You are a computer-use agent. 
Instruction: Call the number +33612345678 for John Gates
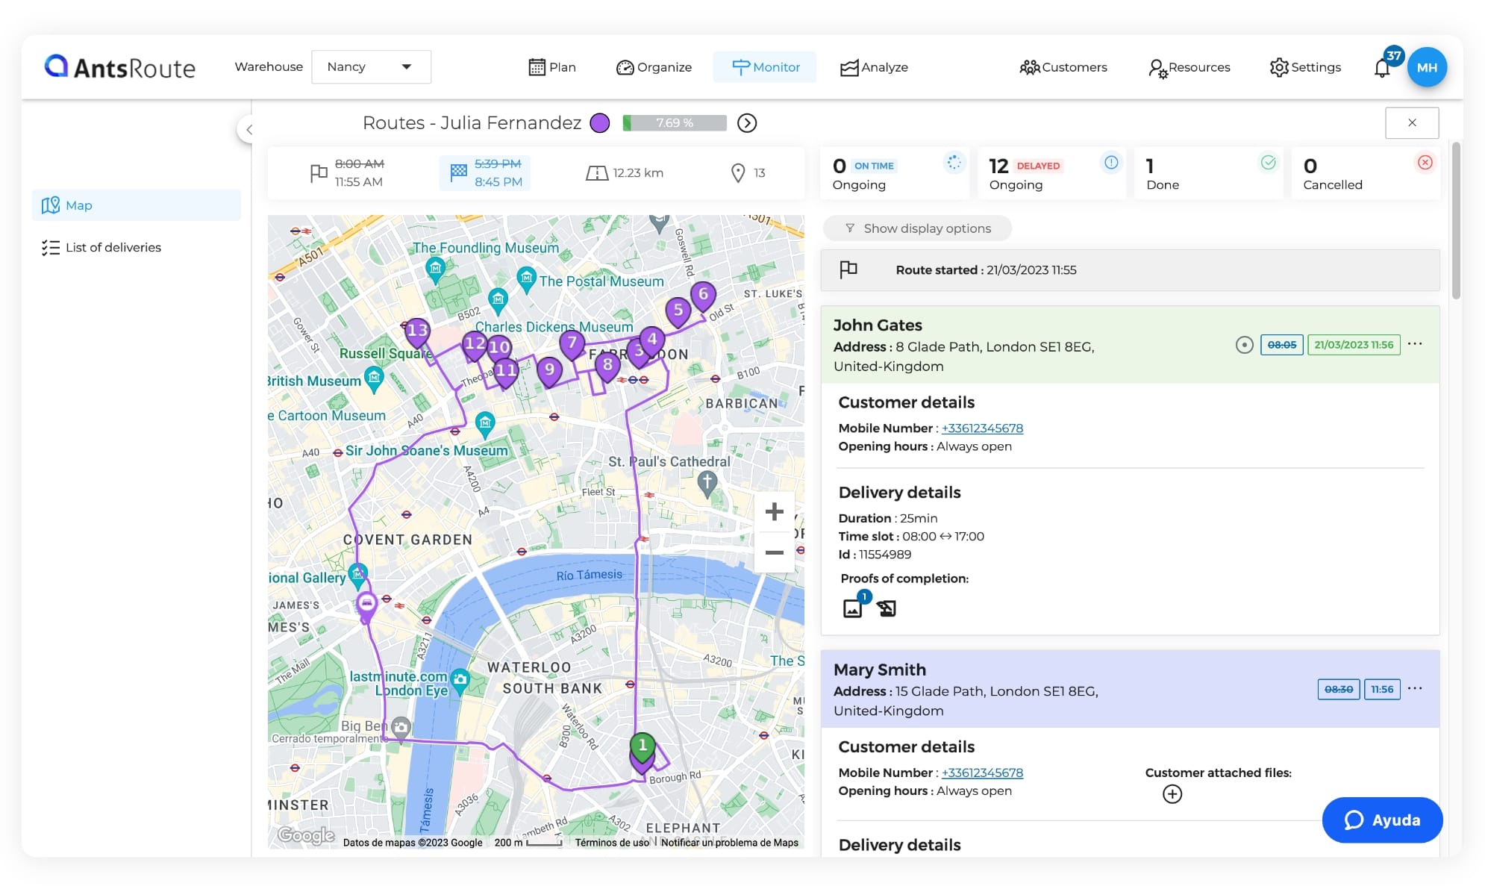coord(982,428)
